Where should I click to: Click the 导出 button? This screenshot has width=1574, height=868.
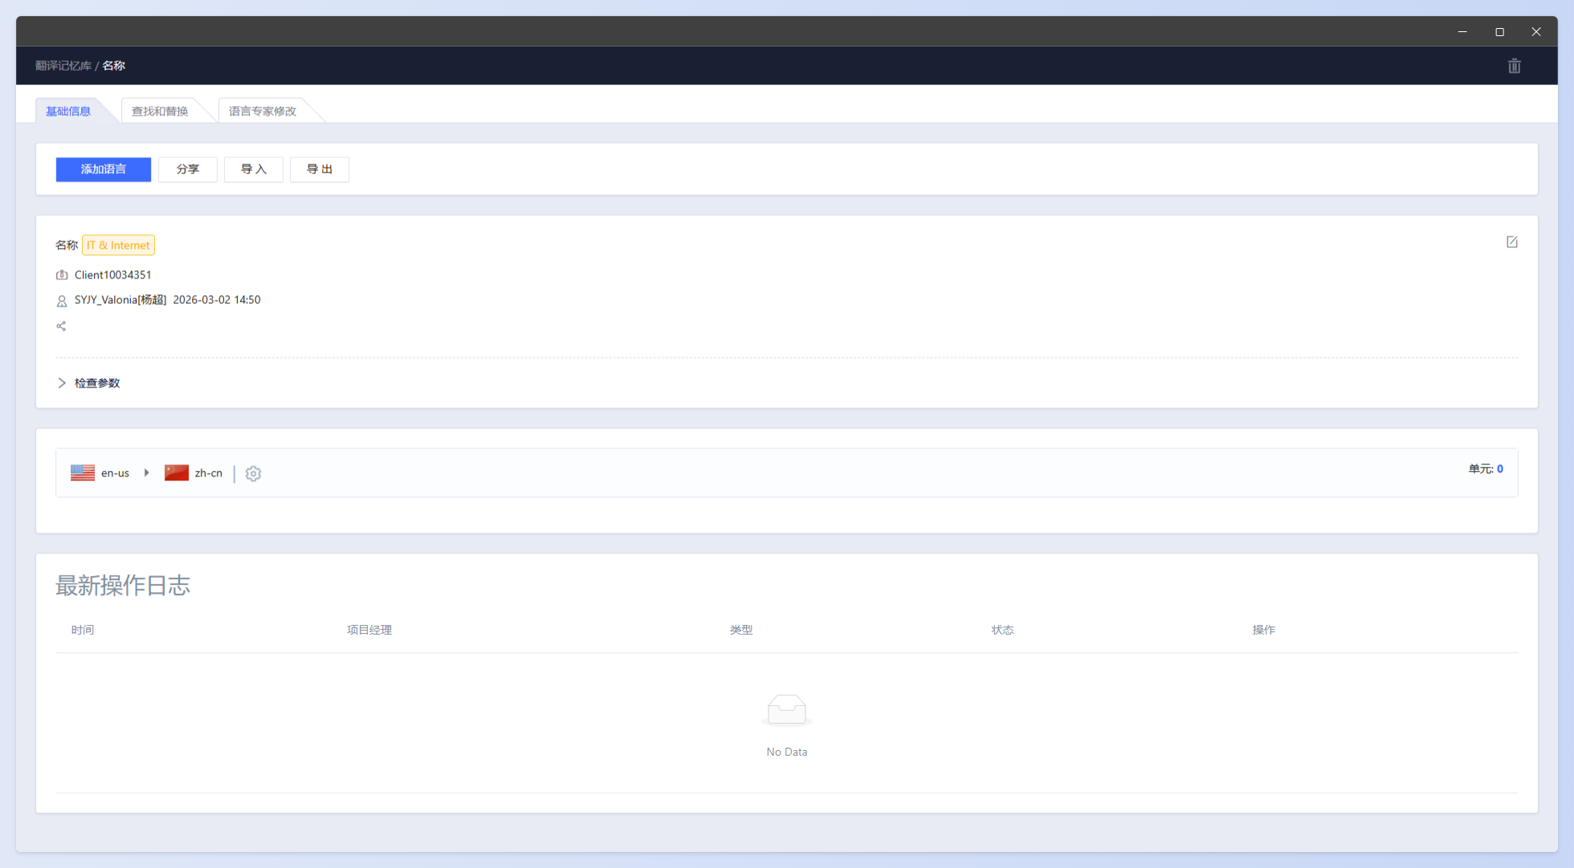point(320,169)
